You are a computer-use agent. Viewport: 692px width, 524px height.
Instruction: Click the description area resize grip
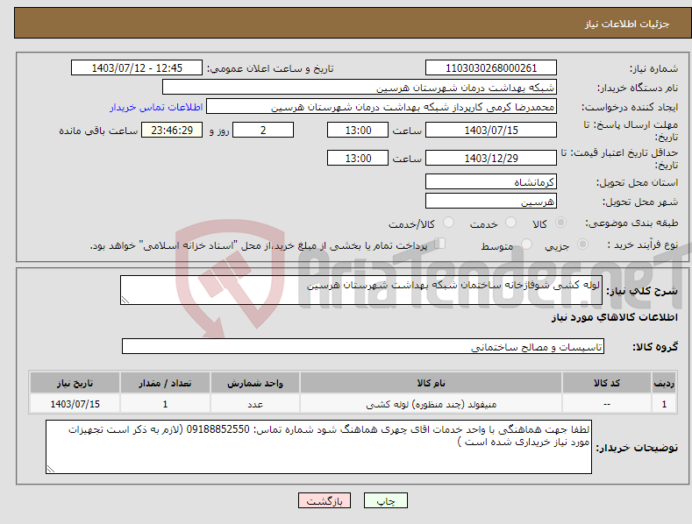click(x=125, y=301)
